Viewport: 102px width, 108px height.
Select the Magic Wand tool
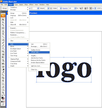click(3, 25)
